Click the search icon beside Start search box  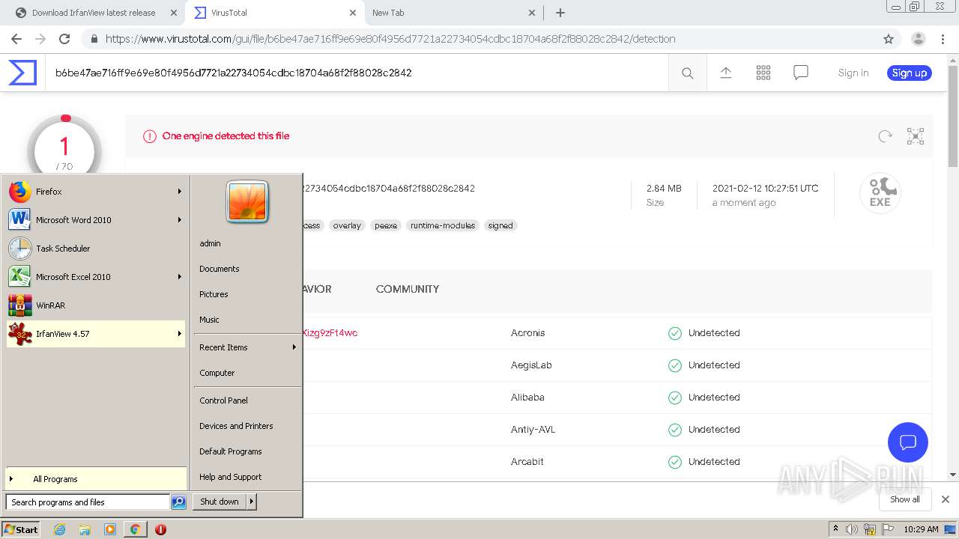pyautogui.click(x=178, y=502)
